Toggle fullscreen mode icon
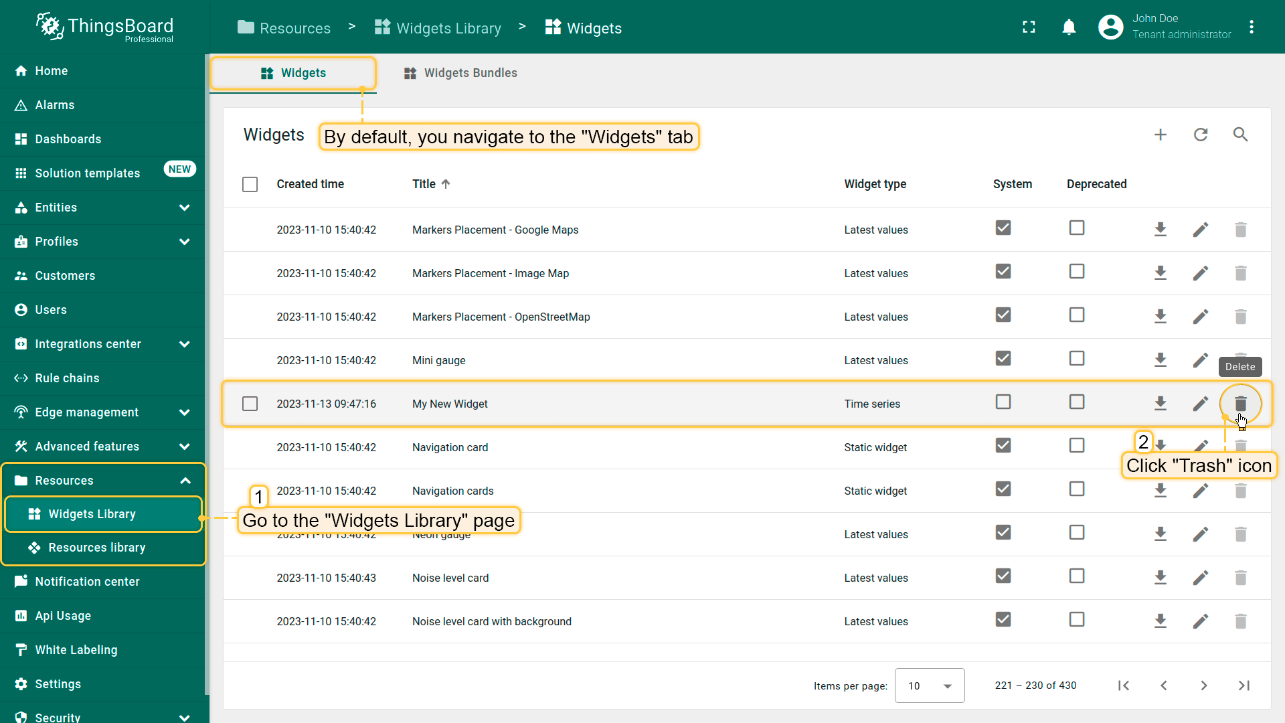This screenshot has height=723, width=1285. [x=1029, y=27]
